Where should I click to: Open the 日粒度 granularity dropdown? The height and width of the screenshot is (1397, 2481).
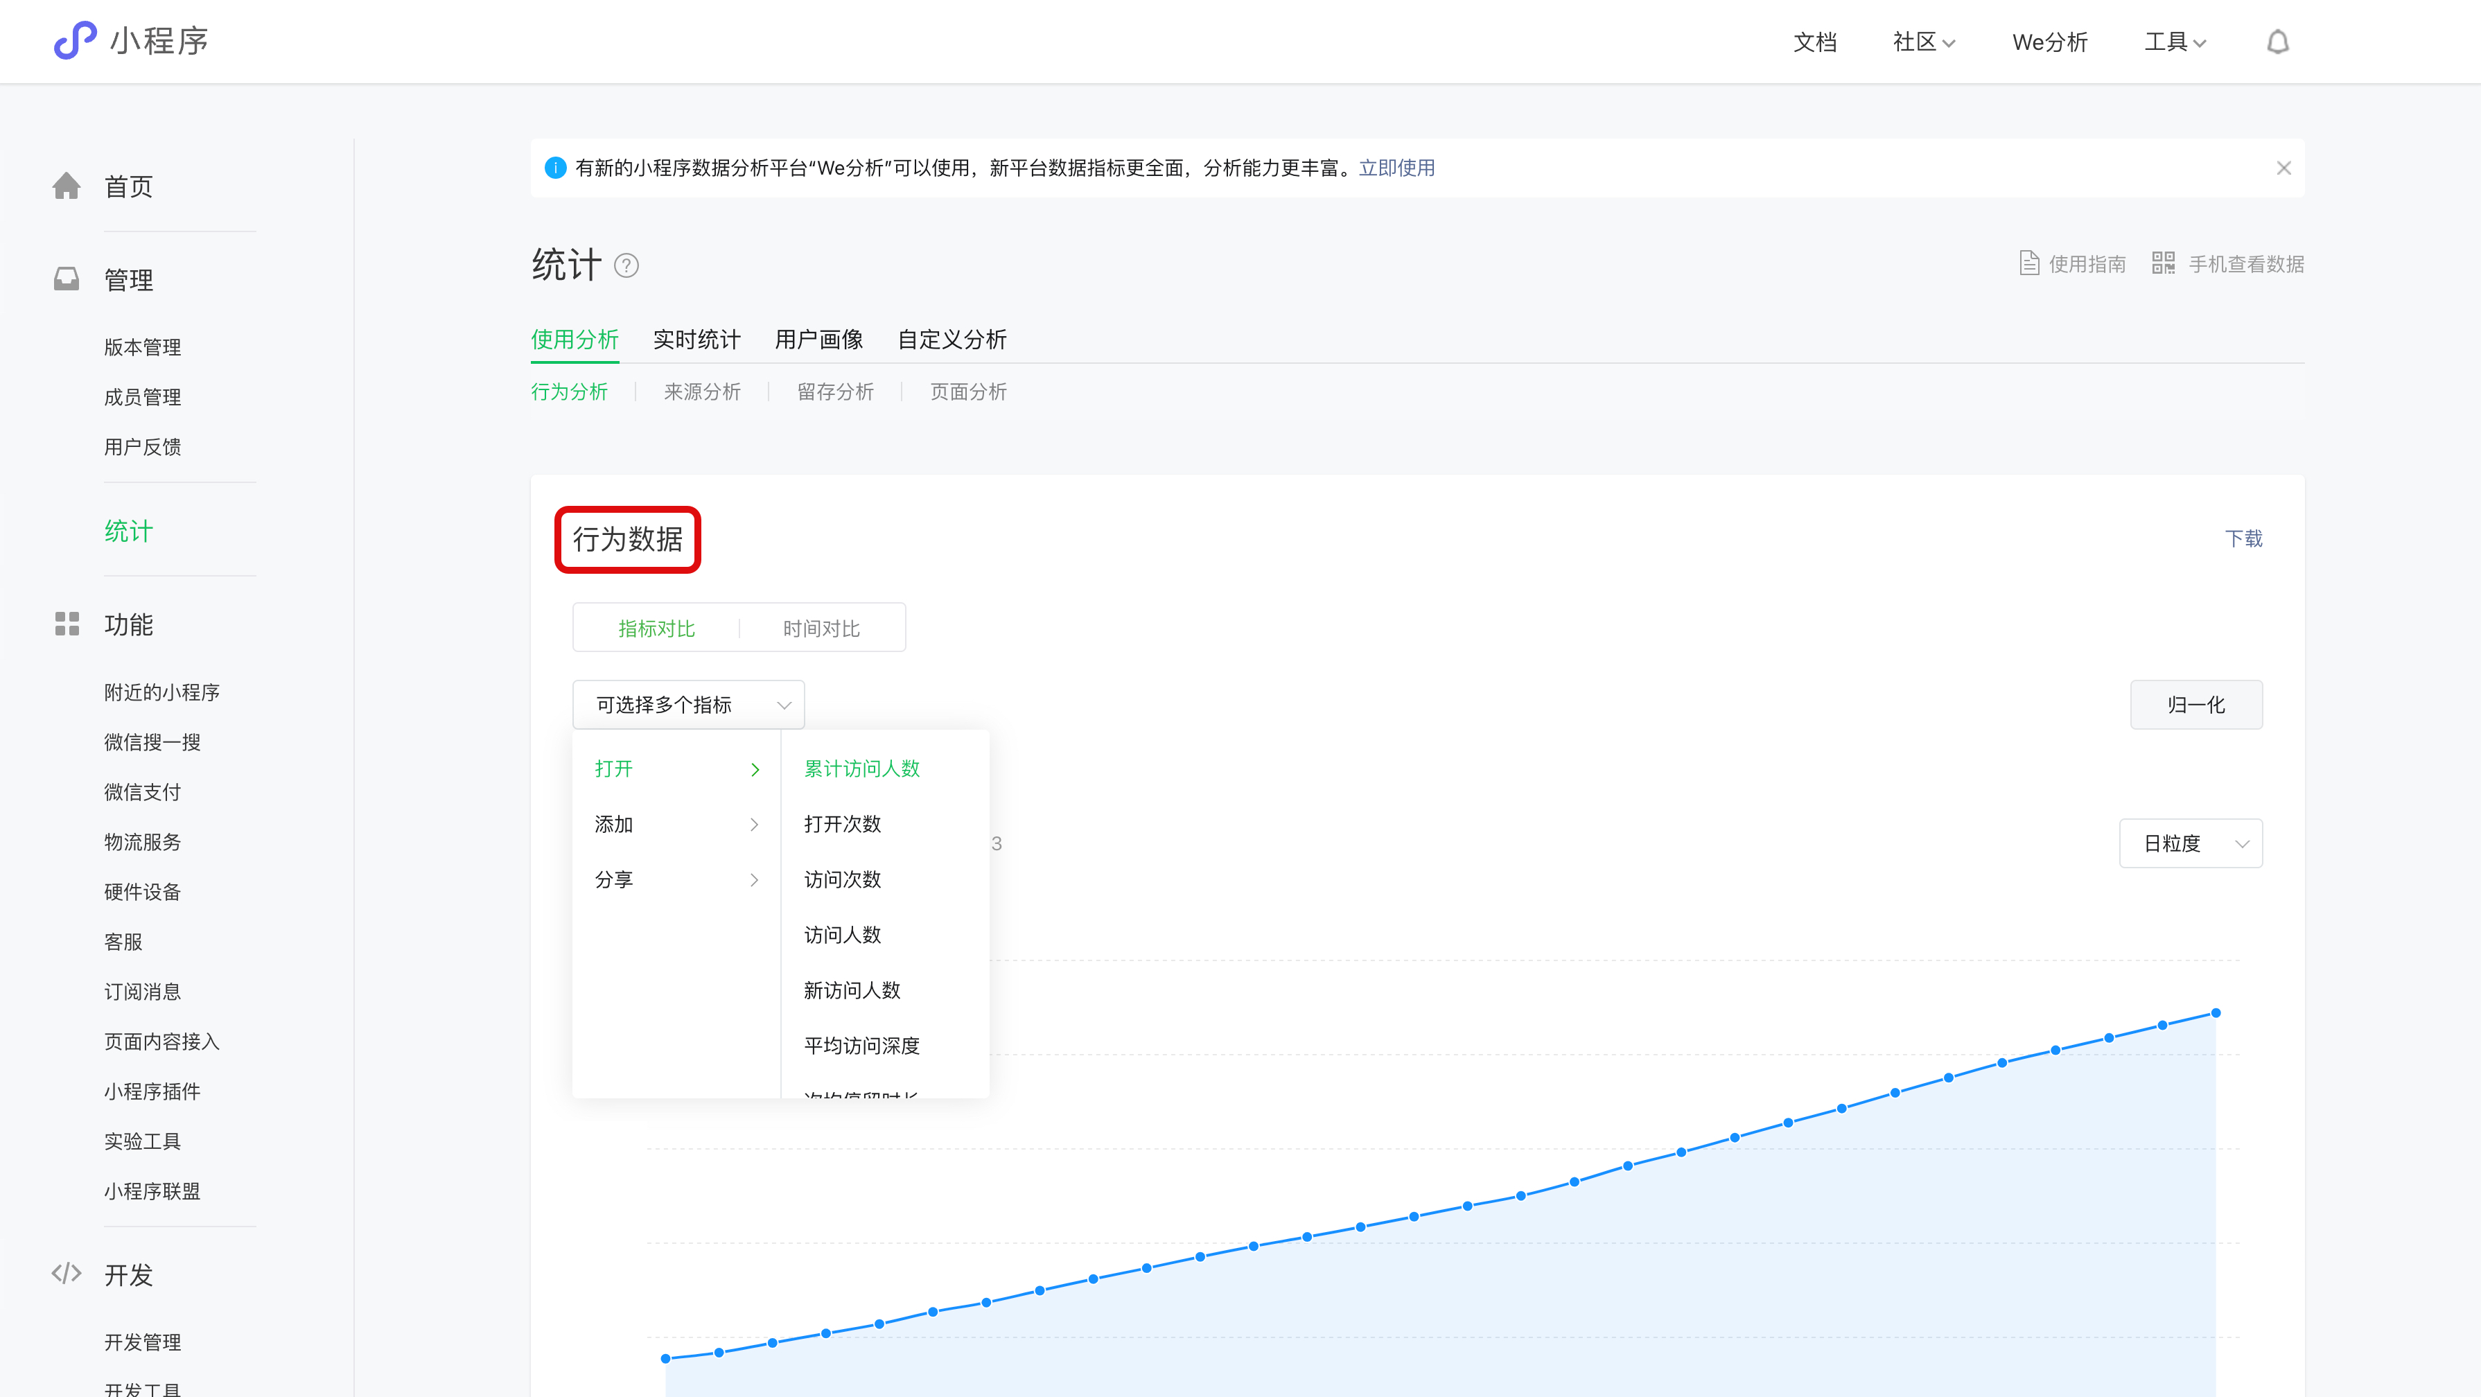[x=2190, y=843]
